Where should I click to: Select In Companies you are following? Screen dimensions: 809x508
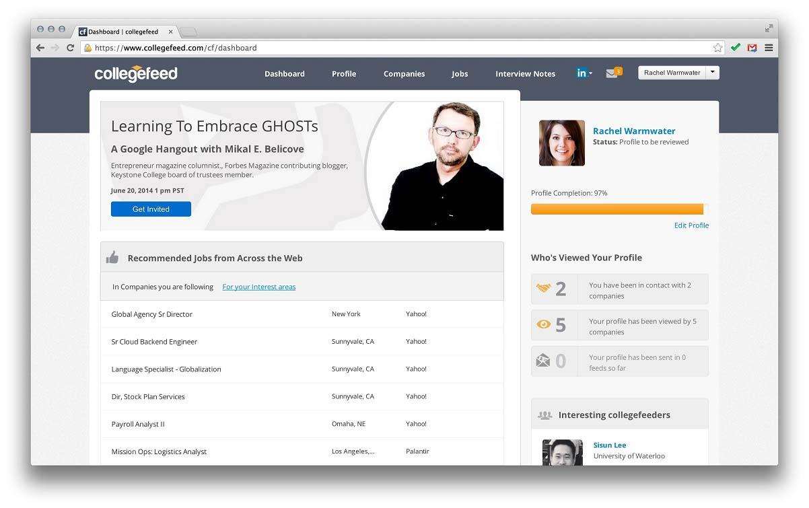(x=163, y=287)
